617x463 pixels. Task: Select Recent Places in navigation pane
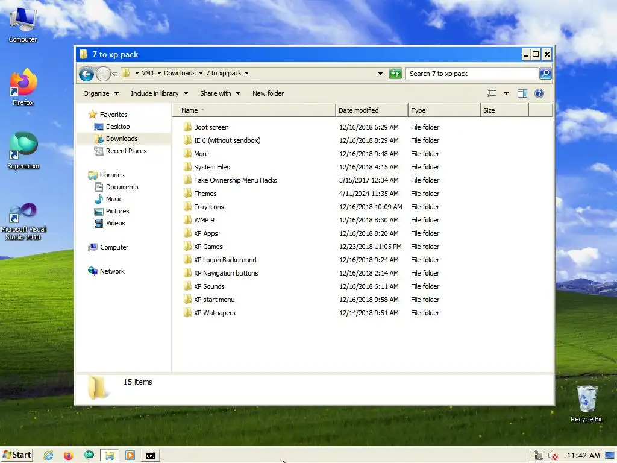[x=126, y=151]
